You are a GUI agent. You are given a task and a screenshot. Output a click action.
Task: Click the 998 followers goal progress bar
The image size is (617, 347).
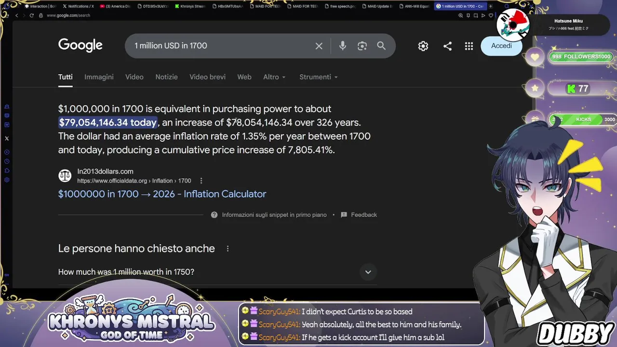point(581,57)
